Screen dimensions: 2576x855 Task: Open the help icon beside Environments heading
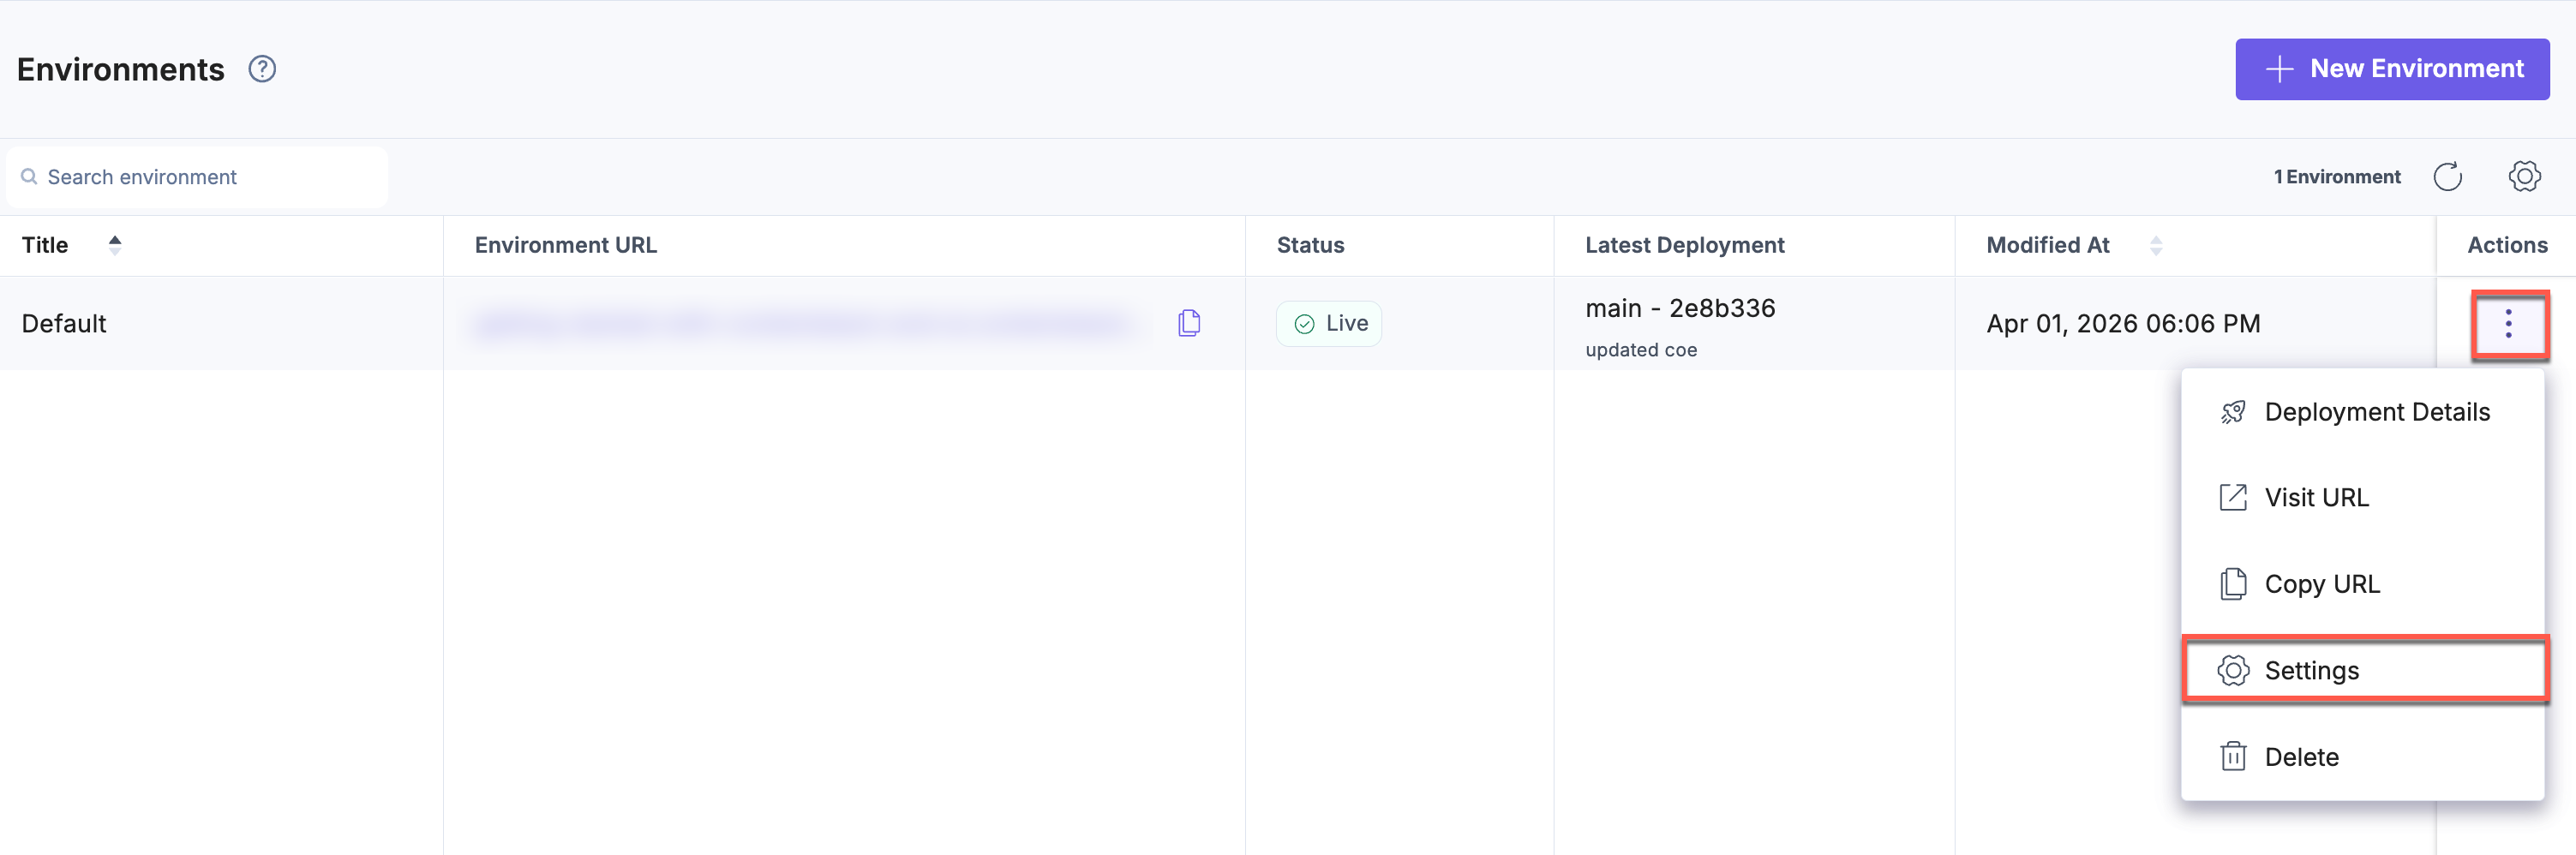262,68
